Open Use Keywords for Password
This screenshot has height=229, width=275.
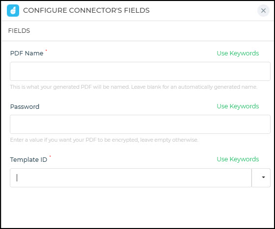[x=238, y=106]
